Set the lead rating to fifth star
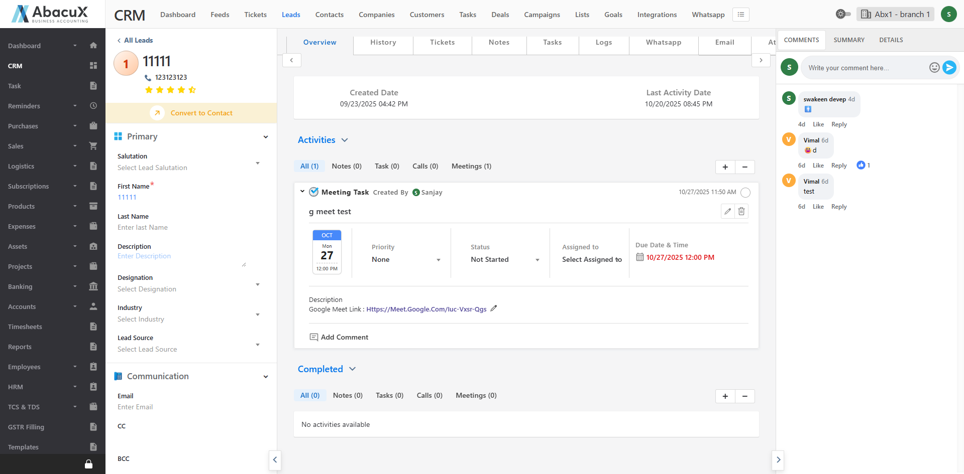Screen dimensions: 964x474 point(192,90)
